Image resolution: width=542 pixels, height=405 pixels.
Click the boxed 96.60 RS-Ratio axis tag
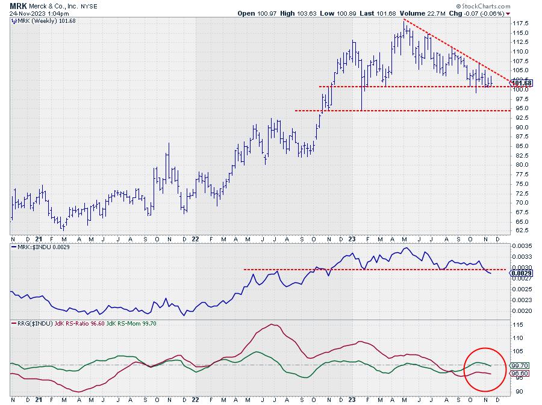(x=520, y=374)
